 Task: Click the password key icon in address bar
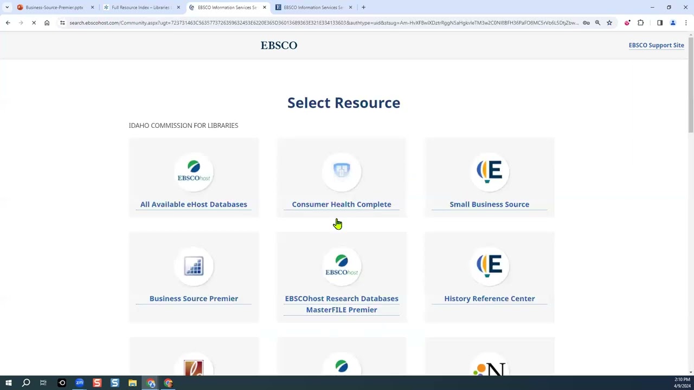pos(586,23)
